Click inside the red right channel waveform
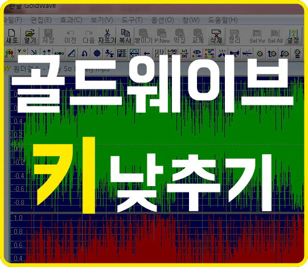 pyautogui.click(x=157, y=239)
